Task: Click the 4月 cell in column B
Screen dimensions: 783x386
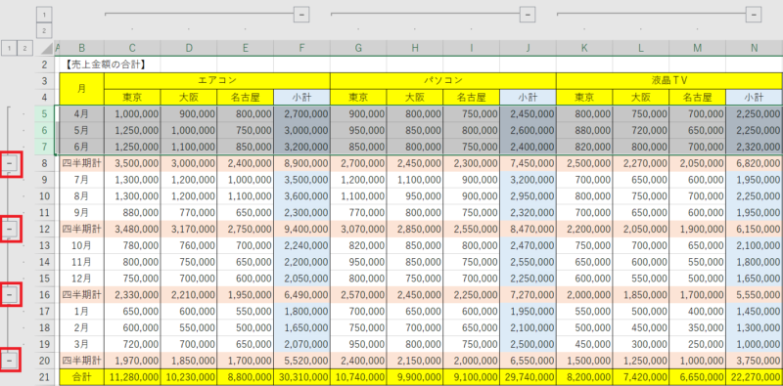Action: pyautogui.click(x=81, y=114)
